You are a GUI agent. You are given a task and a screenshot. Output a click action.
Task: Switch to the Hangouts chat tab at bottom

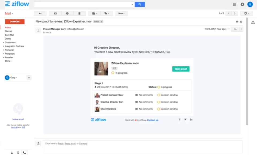18,153
